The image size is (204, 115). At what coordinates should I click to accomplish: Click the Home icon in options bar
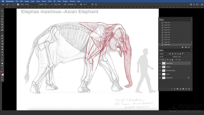tap(3, 4)
